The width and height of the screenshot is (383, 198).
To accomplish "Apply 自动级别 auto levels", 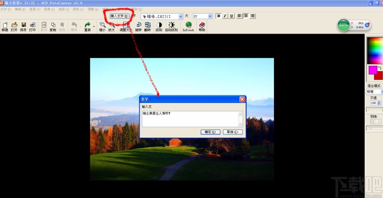I will coord(171,27).
